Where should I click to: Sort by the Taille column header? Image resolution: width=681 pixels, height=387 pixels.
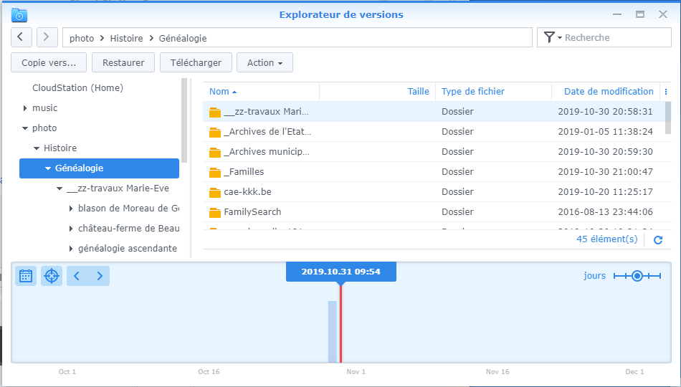pos(377,92)
